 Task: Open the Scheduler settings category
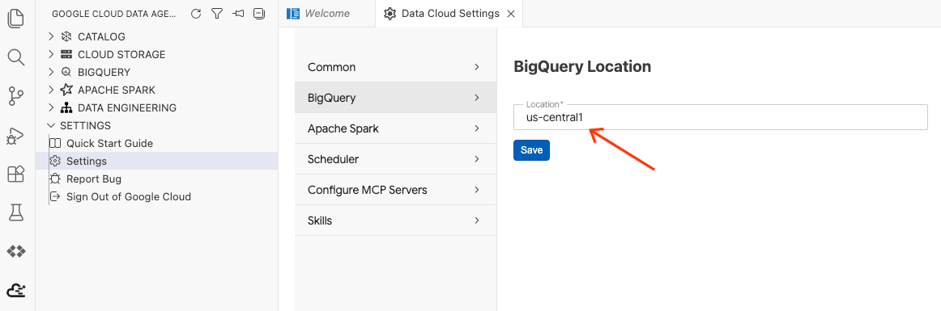click(x=396, y=159)
